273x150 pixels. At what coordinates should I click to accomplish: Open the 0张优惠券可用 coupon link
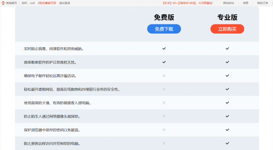click(47, 3)
